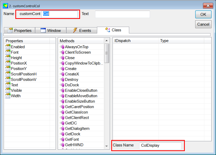The image size is (216, 155).
Task: Click the Create method icon
Action: (62, 69)
